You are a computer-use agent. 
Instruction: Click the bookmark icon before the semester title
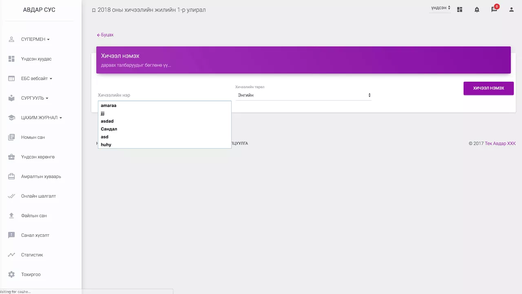(94, 10)
